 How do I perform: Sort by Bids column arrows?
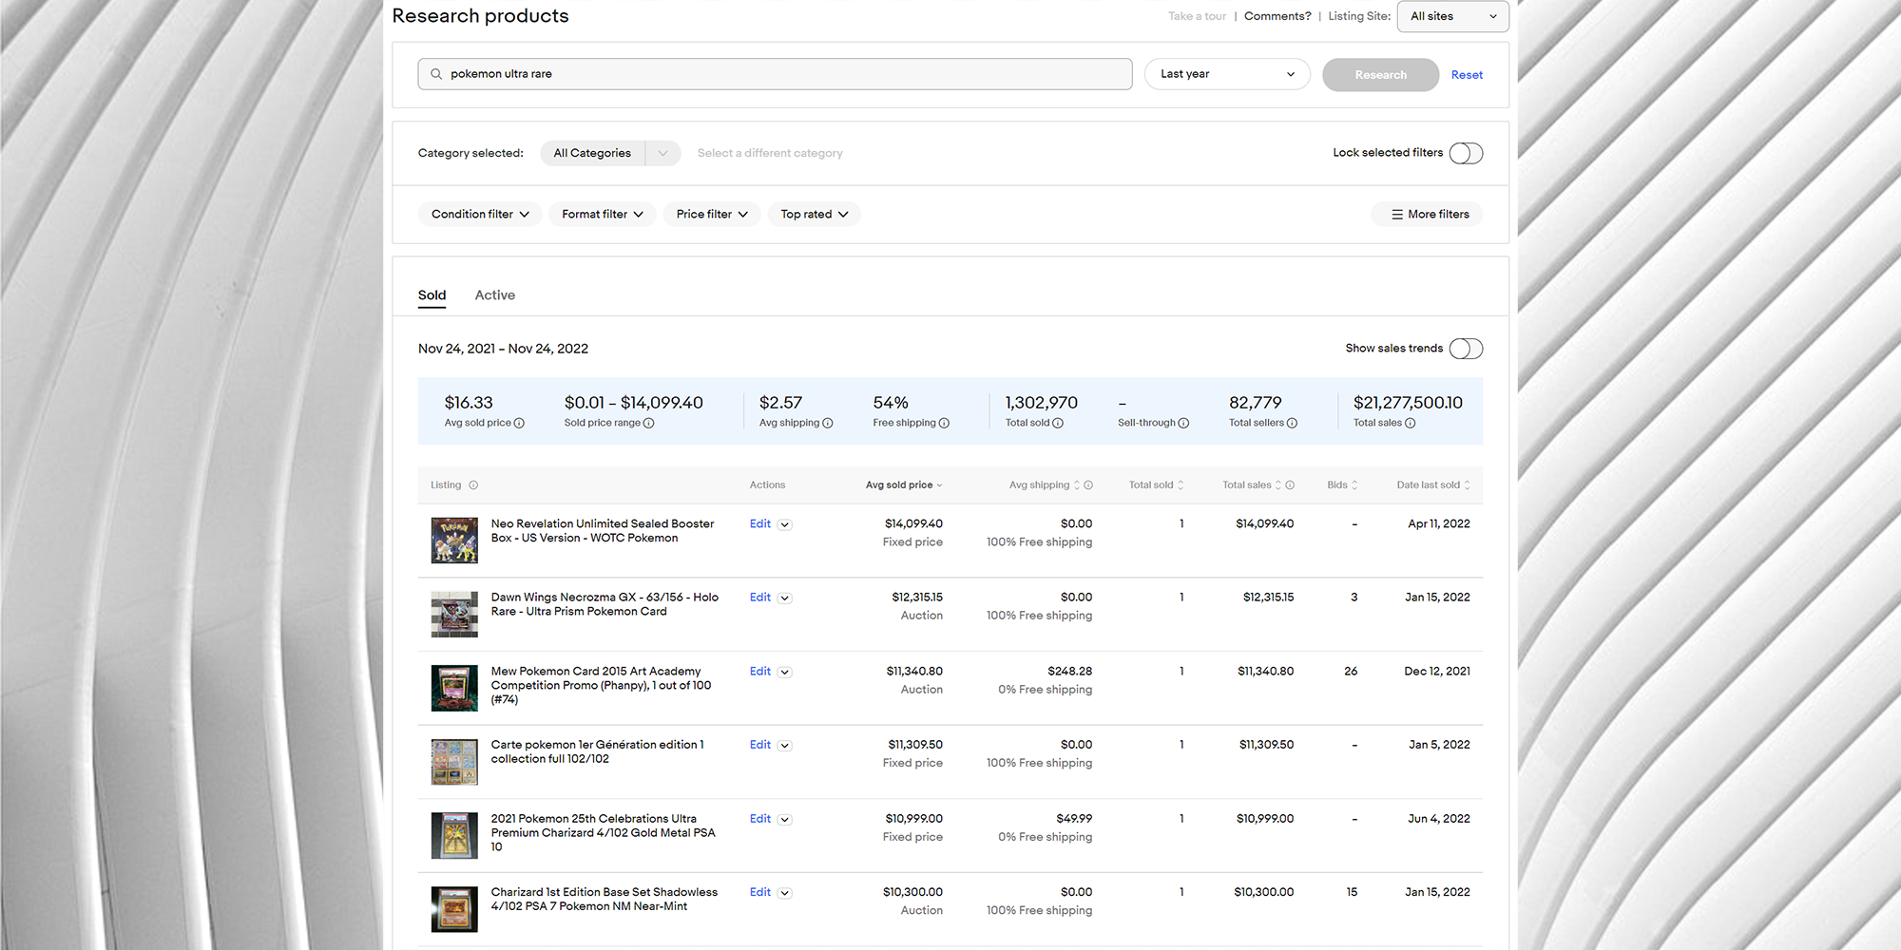(x=1354, y=485)
